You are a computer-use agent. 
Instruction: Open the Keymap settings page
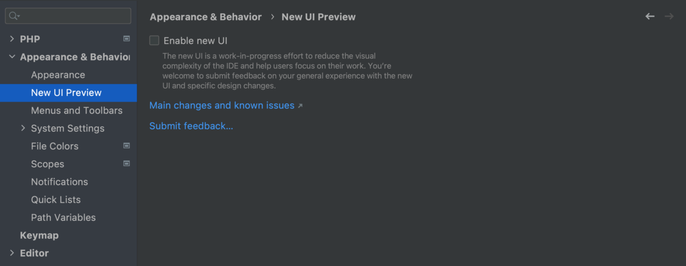click(39, 235)
